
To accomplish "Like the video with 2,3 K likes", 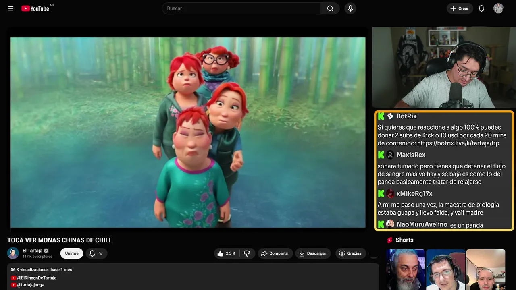I will [226, 253].
